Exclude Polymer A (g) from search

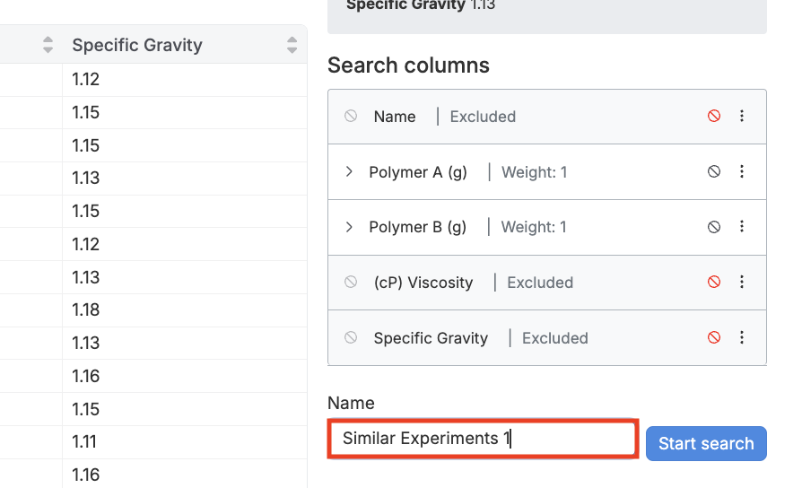pyautogui.click(x=714, y=171)
